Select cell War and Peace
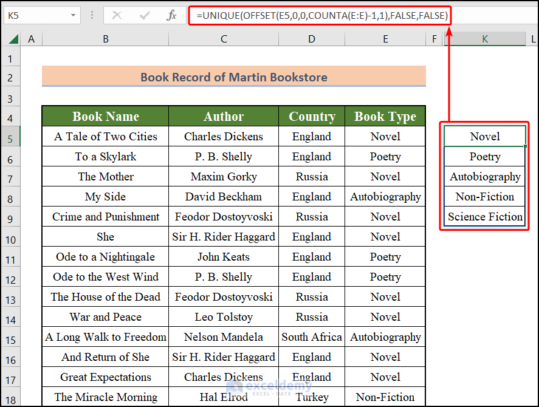The image size is (539, 407). pyautogui.click(x=106, y=316)
